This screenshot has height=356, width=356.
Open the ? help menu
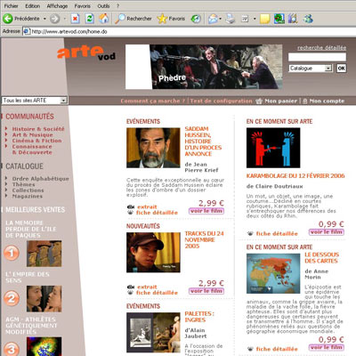[x=117, y=6]
